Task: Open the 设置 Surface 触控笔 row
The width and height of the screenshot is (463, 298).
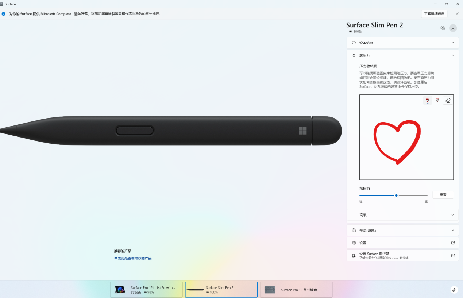Action: (x=402, y=255)
